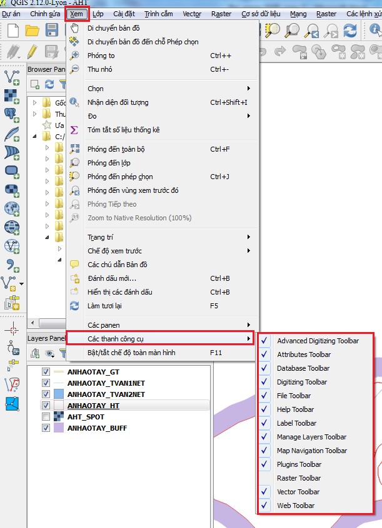Collapse the C:/ drive tree arrow

coord(35,137)
